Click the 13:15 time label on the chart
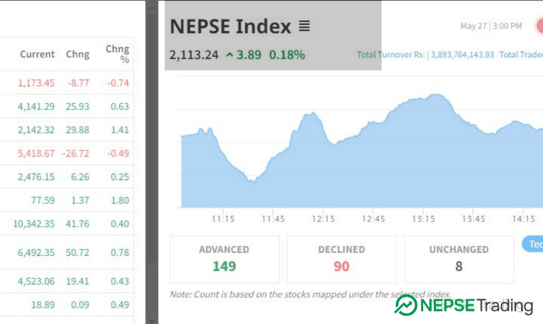 coord(423,219)
